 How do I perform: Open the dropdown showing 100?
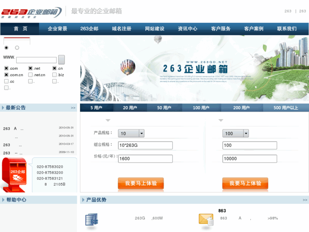235,134
